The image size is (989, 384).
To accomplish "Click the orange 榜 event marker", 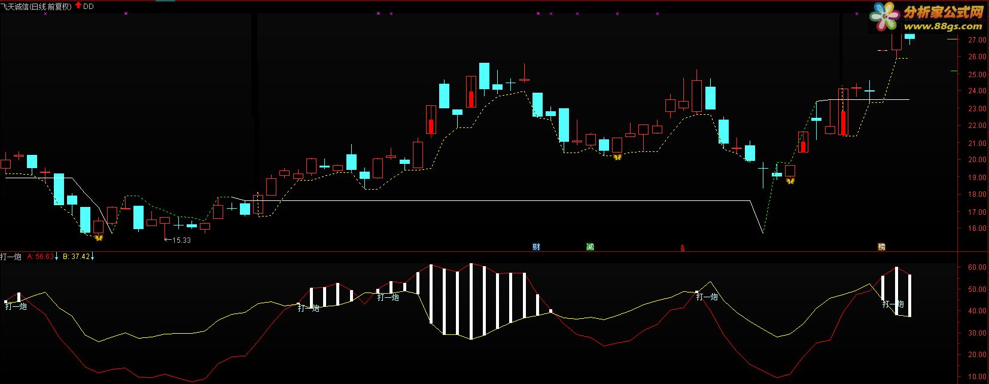I will point(881,246).
